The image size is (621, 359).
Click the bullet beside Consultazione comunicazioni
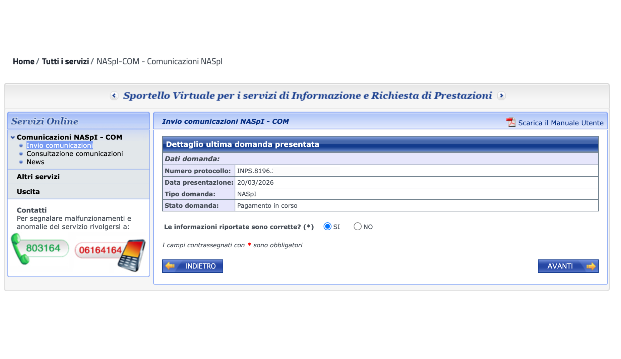pyautogui.click(x=21, y=154)
